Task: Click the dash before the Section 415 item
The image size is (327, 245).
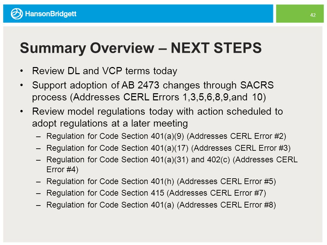Action: (x=38, y=194)
